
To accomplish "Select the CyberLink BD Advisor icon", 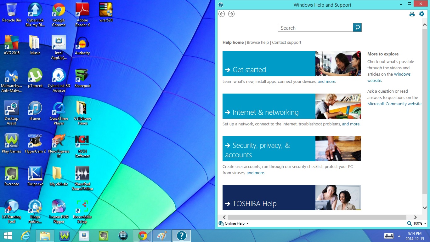I will coord(59,80).
